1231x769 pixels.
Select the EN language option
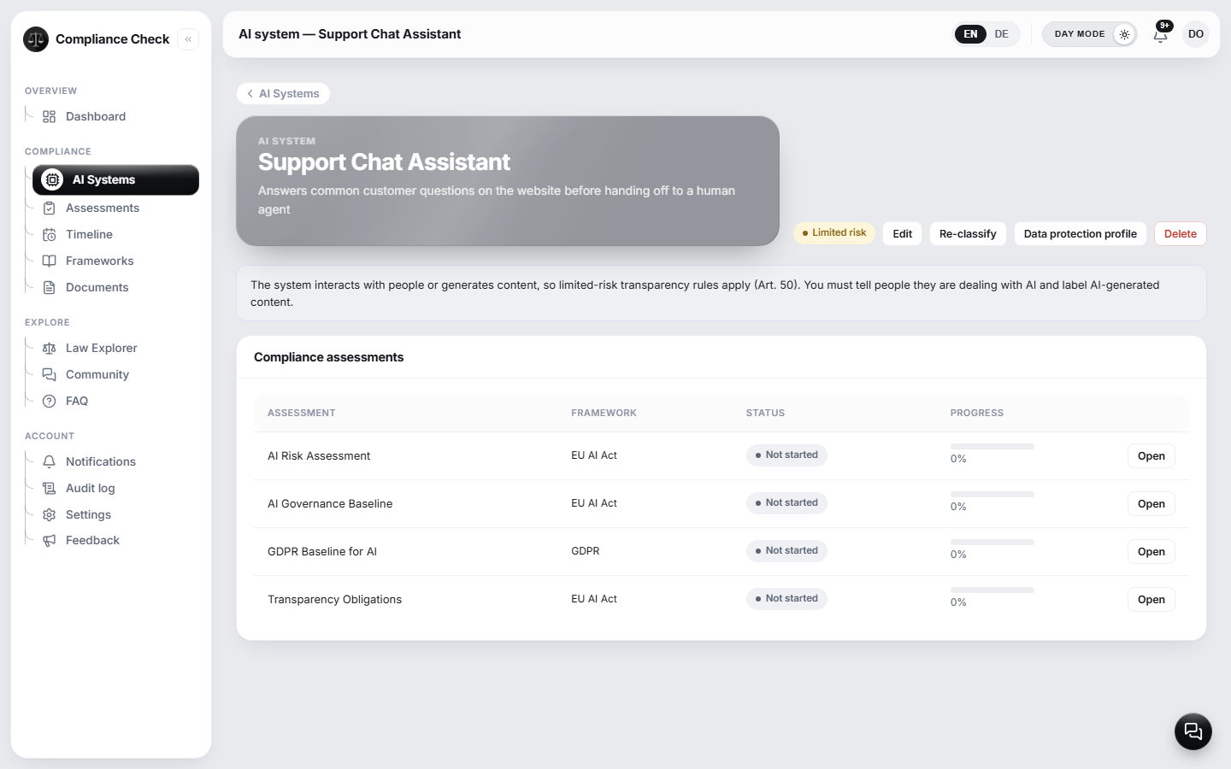pyautogui.click(x=970, y=34)
